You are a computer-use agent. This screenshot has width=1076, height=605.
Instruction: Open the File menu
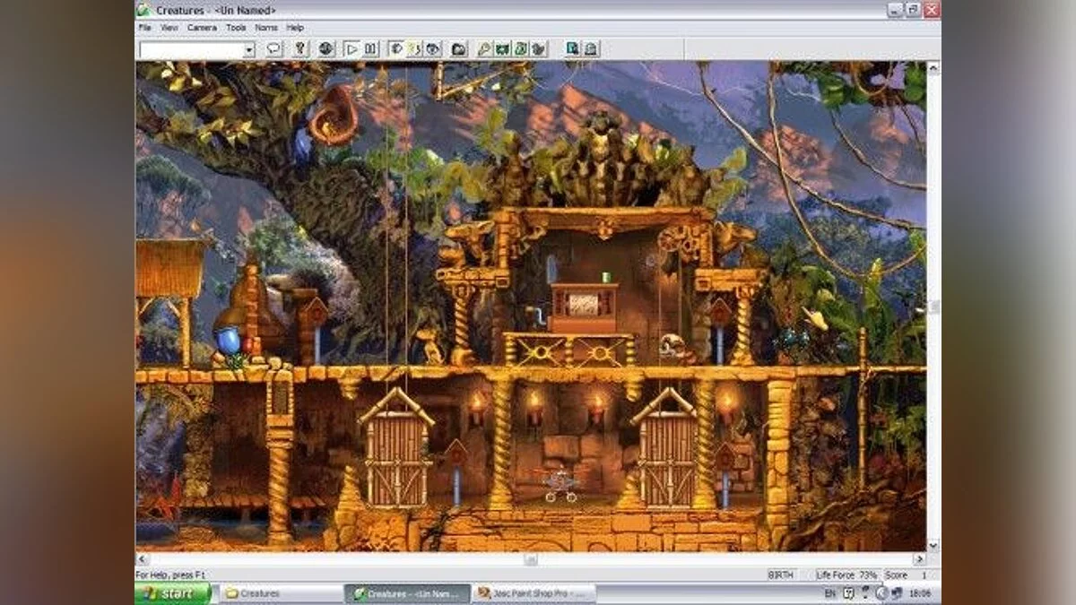pos(144,28)
